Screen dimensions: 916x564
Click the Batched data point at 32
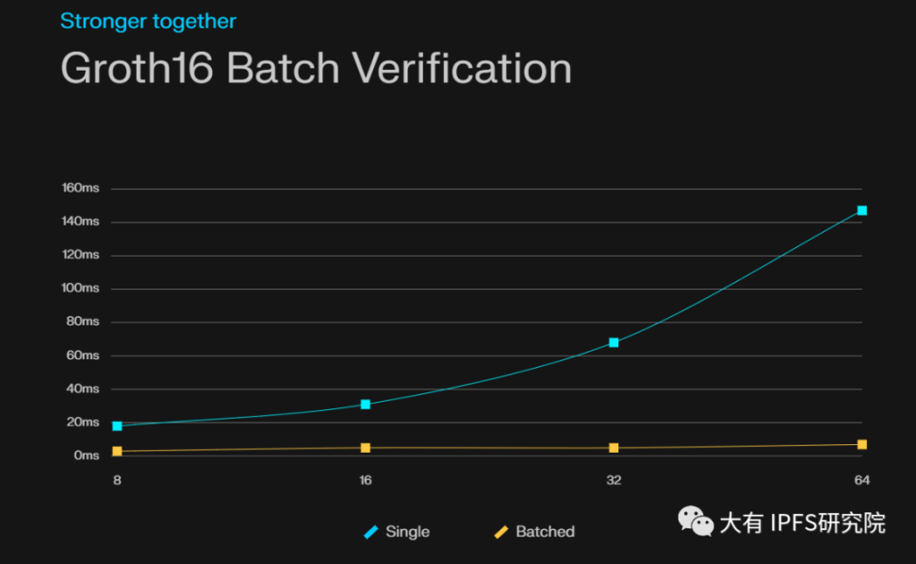[613, 448]
